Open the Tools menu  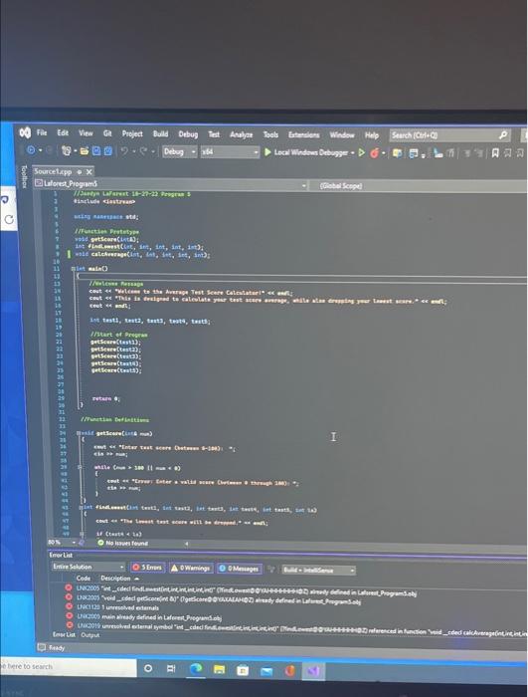coord(270,134)
